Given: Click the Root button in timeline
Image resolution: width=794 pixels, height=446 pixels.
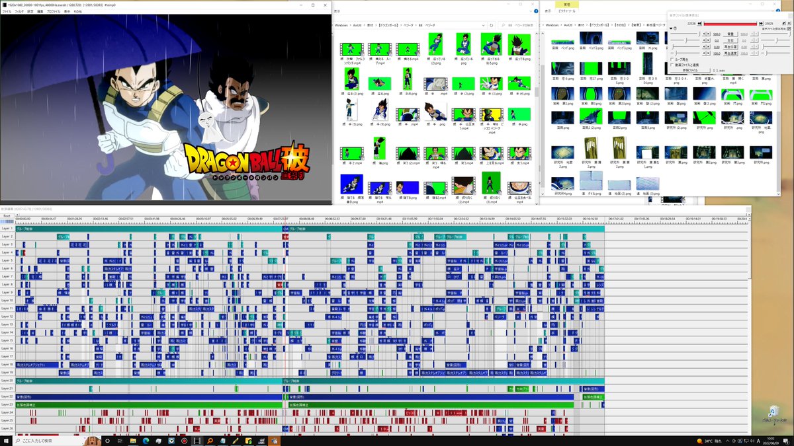Looking at the screenshot, I should 7,215.
